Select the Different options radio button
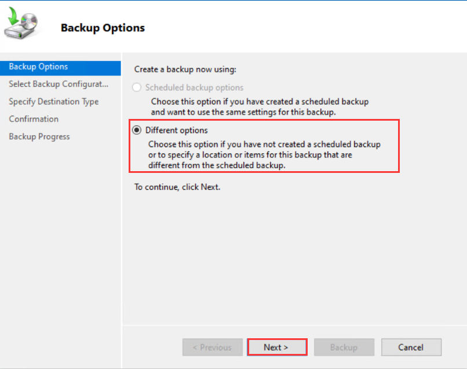The image size is (467, 369). coord(136,130)
